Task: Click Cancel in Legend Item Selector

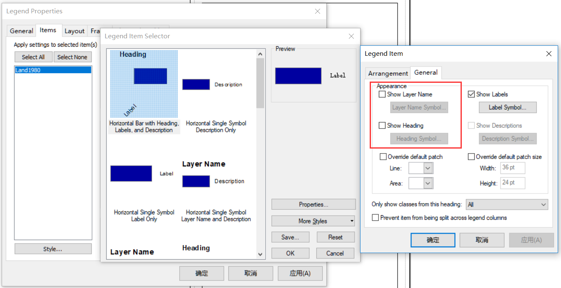Action: (x=336, y=253)
